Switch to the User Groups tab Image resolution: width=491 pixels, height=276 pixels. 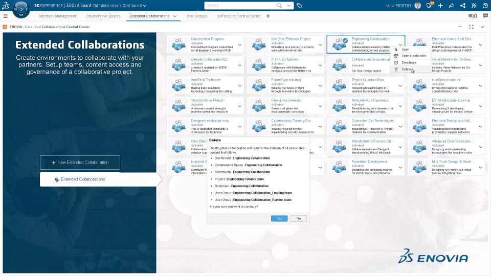[x=196, y=16]
